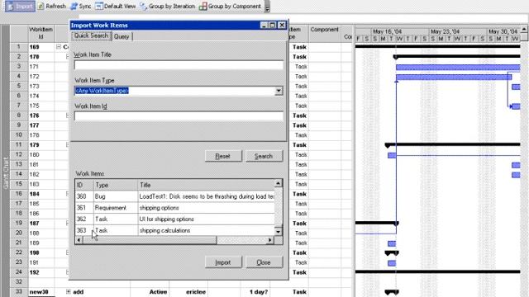The image size is (529, 297).
Task: Select Group by Iteration toolbar icon
Action: [x=143, y=6]
